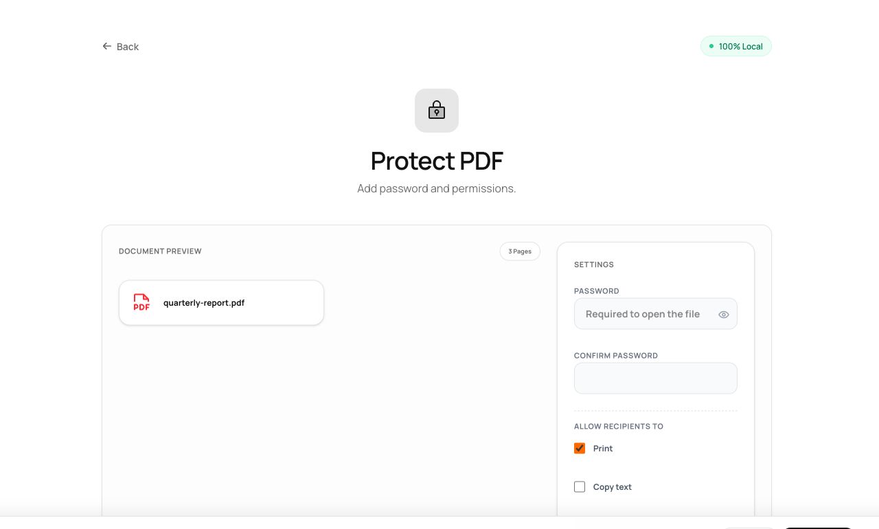Click the Protect PDF heading
This screenshot has width=879, height=529.
click(x=437, y=161)
